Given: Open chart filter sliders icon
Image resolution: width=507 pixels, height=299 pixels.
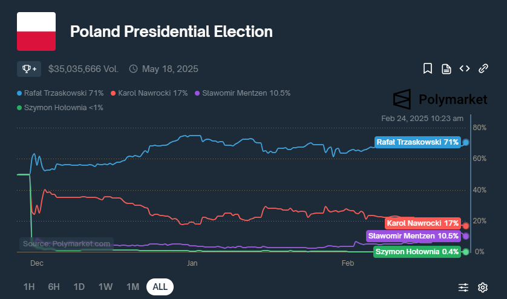Looking at the screenshot, I should click(x=463, y=287).
